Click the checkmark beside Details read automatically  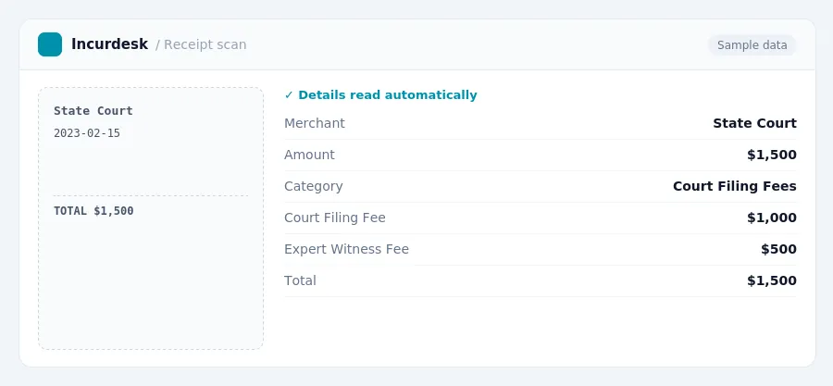coord(289,95)
